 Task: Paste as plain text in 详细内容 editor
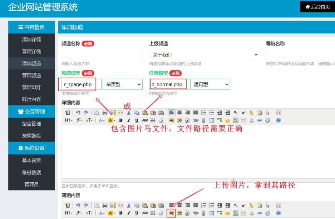click(153, 113)
